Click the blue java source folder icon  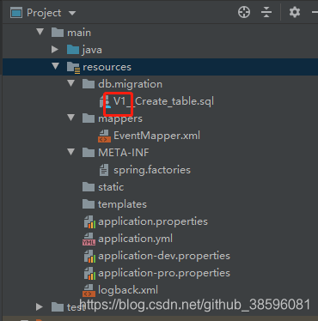click(73, 50)
